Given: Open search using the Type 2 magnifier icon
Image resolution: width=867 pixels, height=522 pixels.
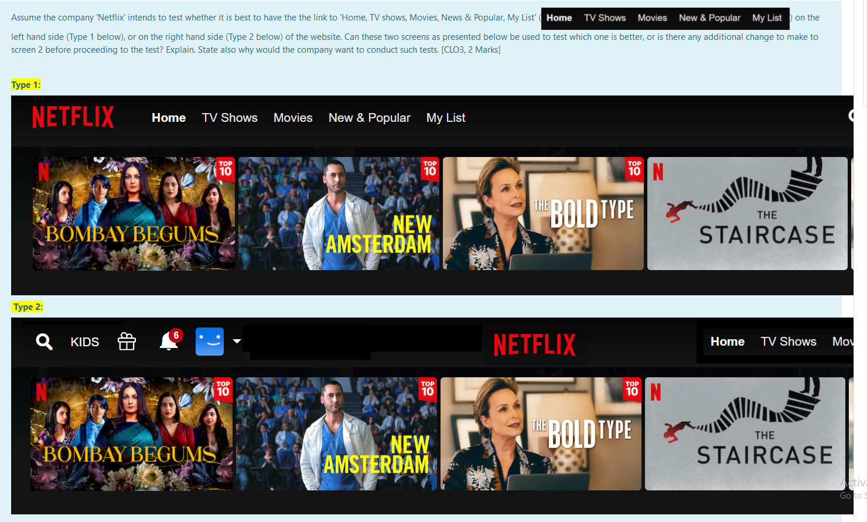Looking at the screenshot, I should (44, 342).
